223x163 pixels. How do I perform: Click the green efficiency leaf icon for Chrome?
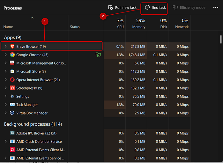pos(98,55)
